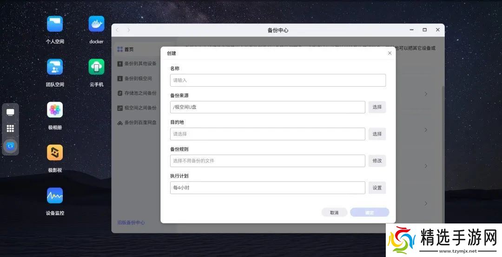Open the 团队空间 desktop icon

click(55, 67)
